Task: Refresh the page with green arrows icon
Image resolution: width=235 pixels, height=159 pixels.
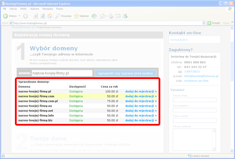Action: point(43,16)
